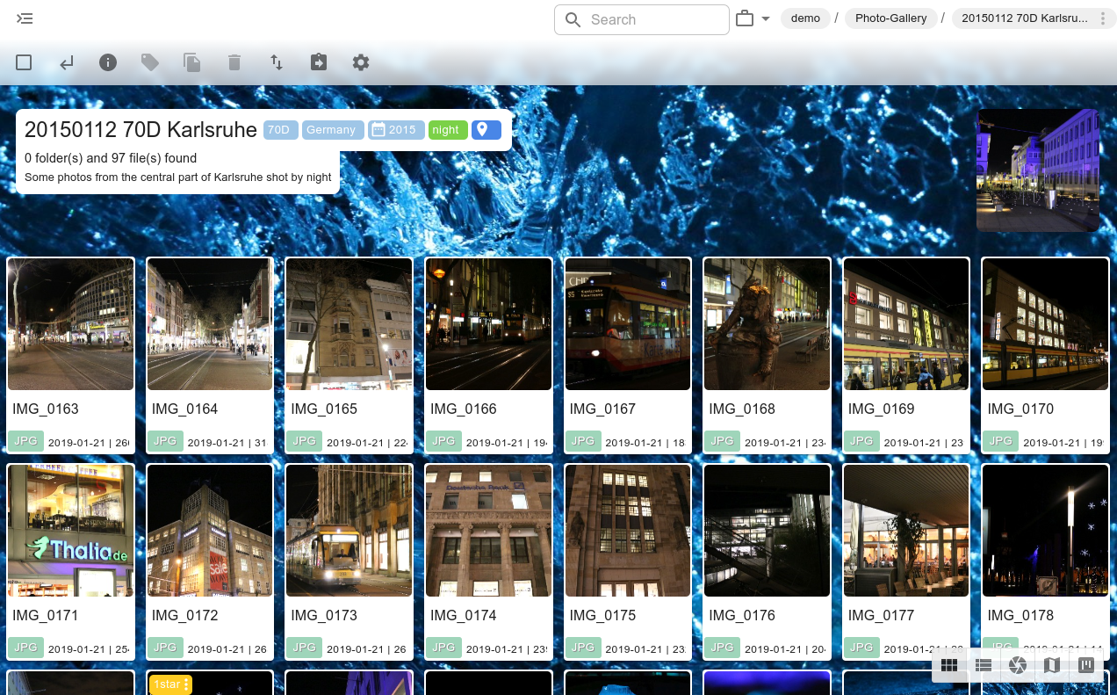Click the JPG badge on IMG_0166
The image size is (1117, 695).
444,441
